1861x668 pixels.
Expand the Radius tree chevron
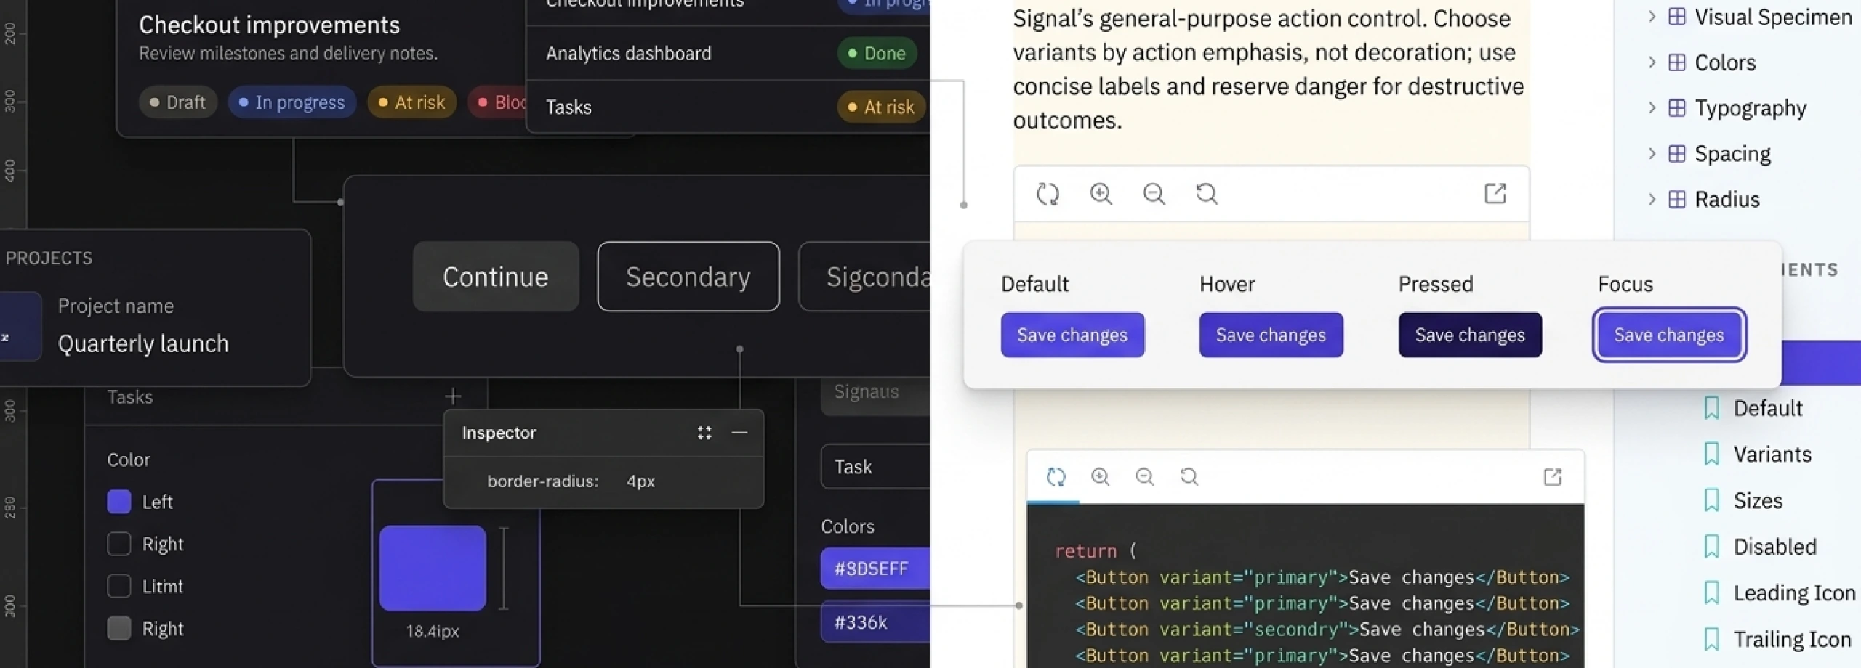(x=1652, y=200)
